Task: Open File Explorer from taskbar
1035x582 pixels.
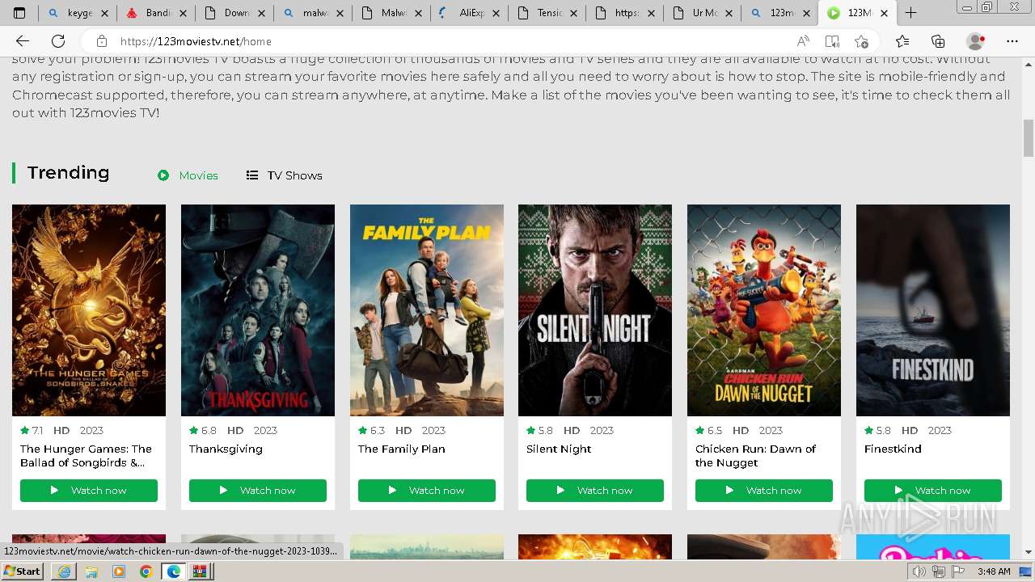Action: click(x=91, y=571)
